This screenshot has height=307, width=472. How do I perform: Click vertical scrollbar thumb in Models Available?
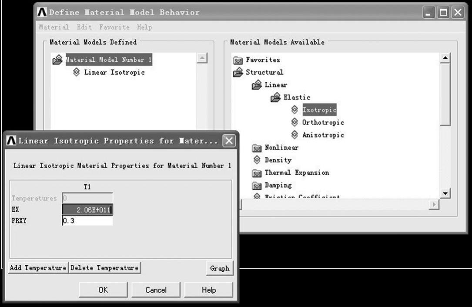(x=445, y=94)
